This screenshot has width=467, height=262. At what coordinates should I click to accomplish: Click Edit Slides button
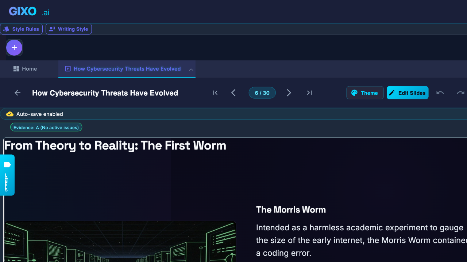(408, 93)
